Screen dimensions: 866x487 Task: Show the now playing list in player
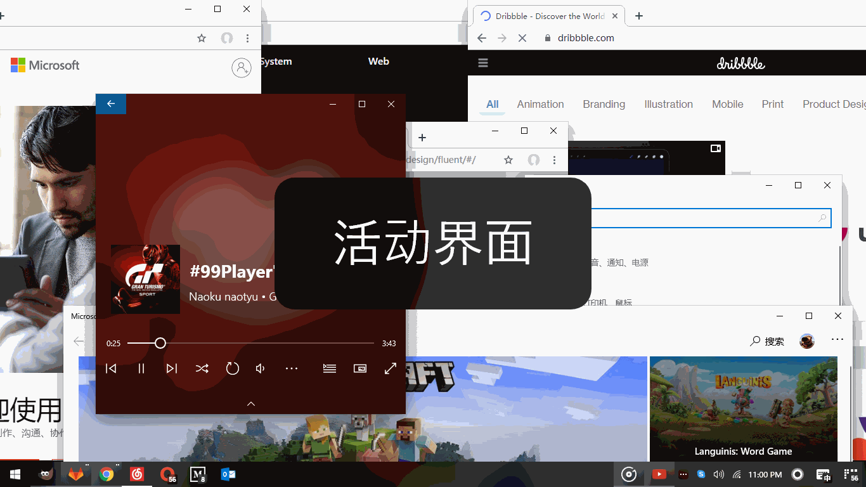coord(330,368)
